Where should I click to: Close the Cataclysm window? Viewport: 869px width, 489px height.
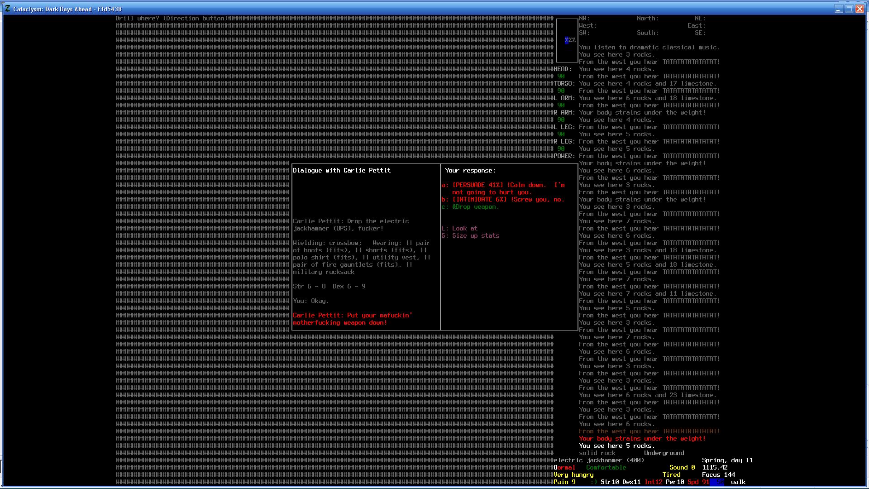click(859, 9)
